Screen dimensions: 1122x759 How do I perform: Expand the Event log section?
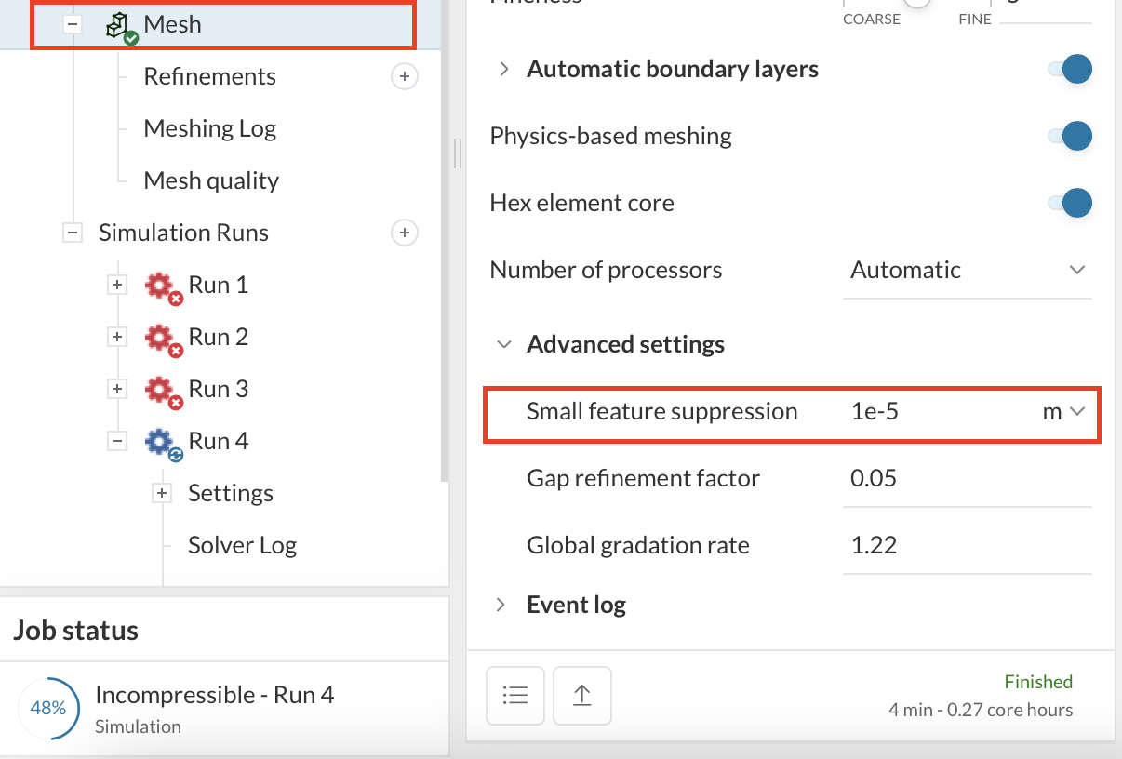point(502,606)
